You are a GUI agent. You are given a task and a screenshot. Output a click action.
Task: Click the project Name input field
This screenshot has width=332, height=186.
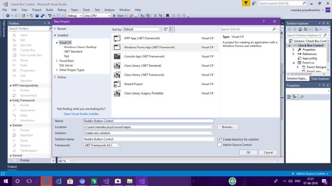point(149,121)
